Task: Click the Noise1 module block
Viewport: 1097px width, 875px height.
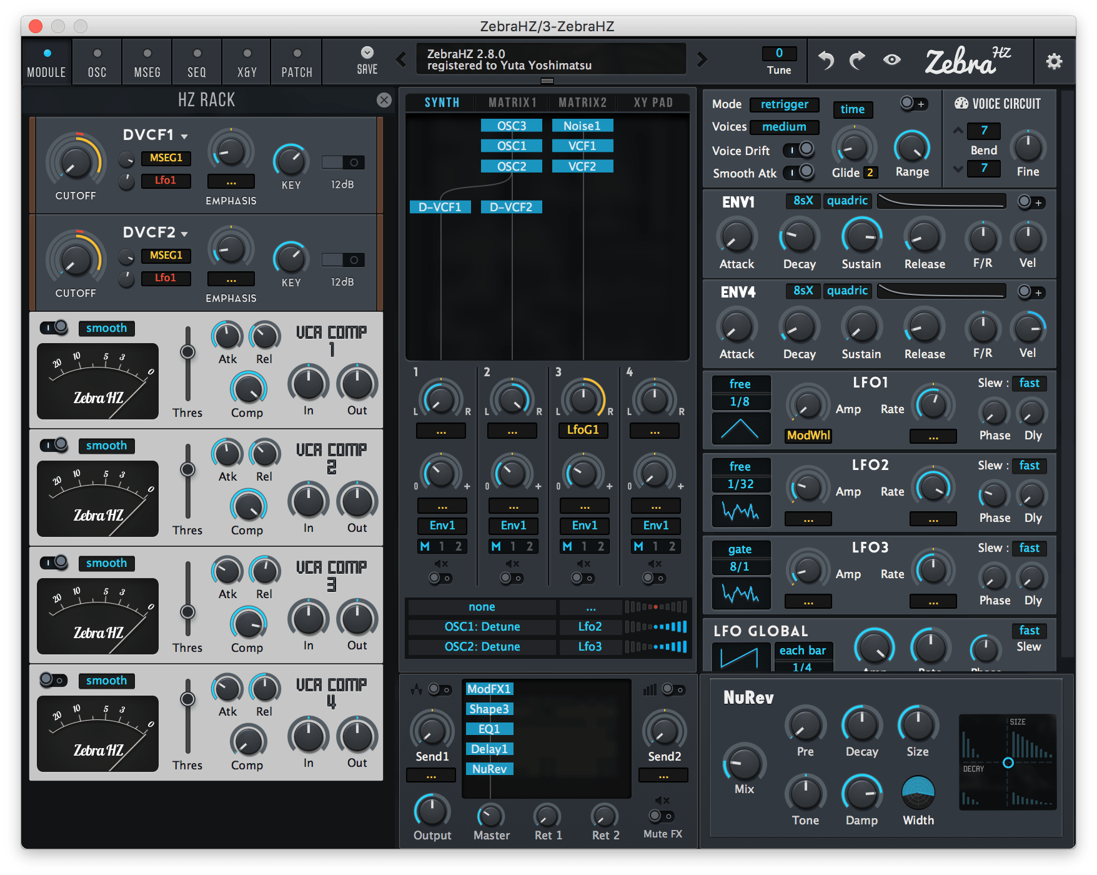Action: pyautogui.click(x=582, y=126)
